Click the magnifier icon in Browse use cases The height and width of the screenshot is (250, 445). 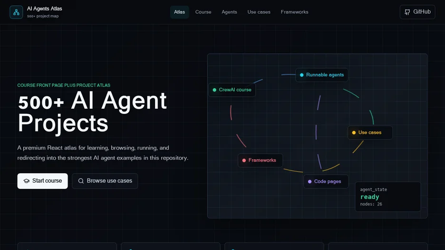81,181
